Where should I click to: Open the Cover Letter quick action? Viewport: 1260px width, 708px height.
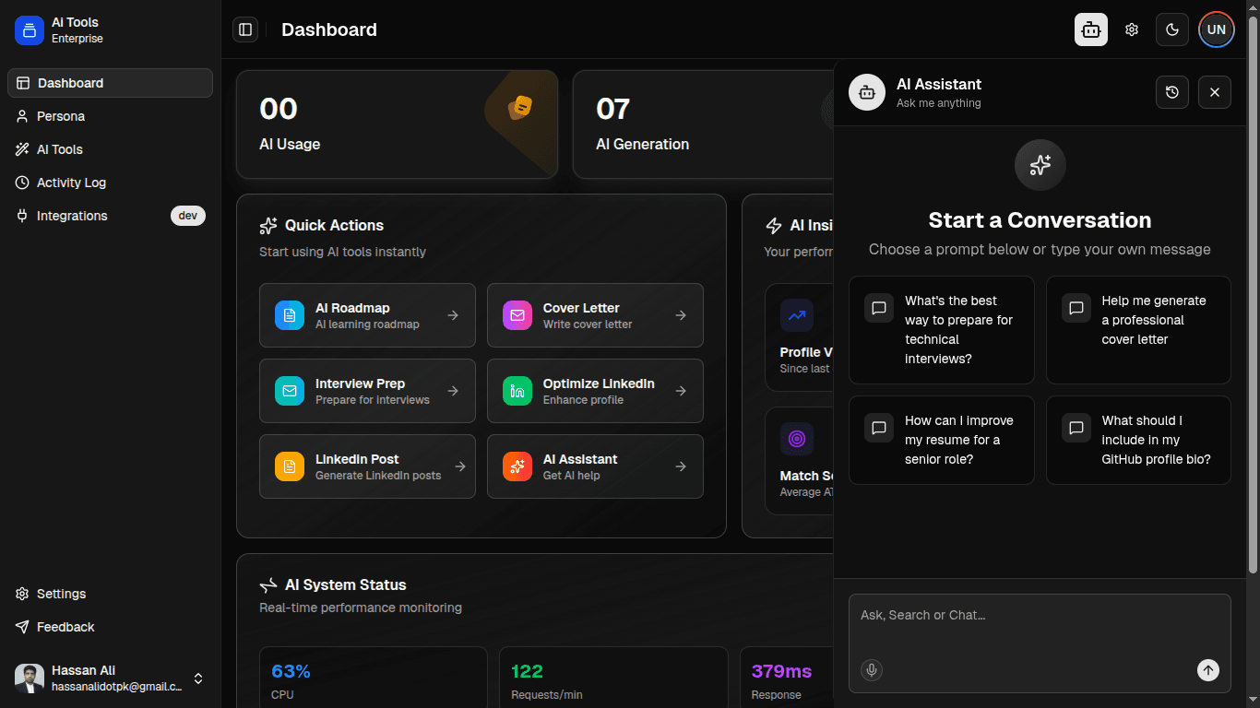595,315
